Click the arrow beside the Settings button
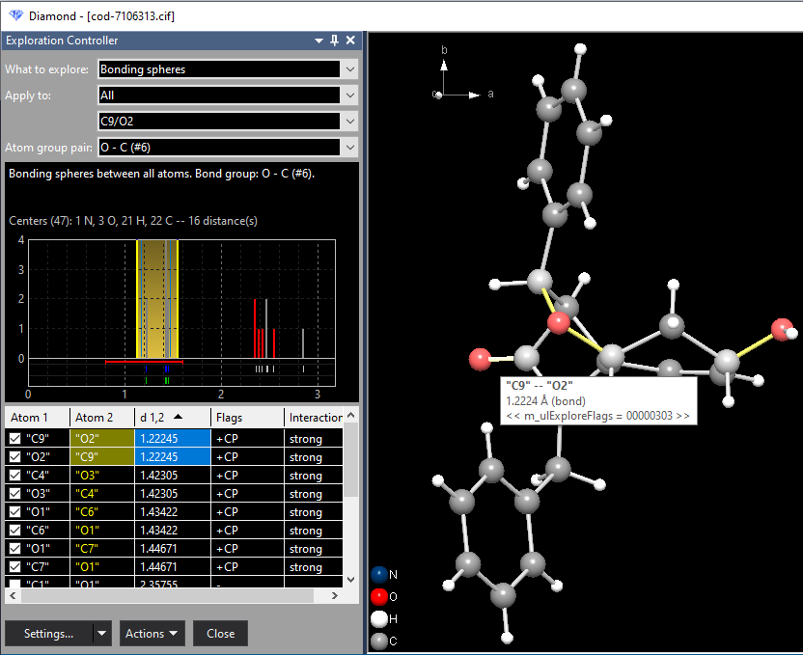Viewport: 803px width, 655px height. tap(101, 634)
